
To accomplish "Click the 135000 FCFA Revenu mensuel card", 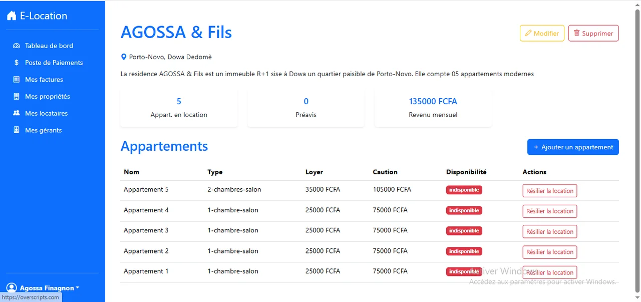I will click(433, 108).
